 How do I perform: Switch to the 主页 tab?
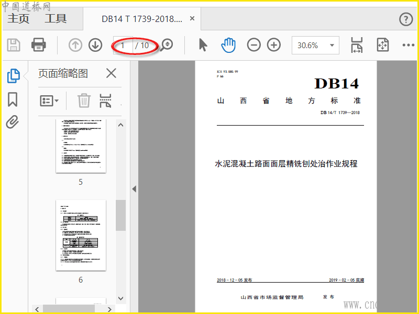coord(18,19)
